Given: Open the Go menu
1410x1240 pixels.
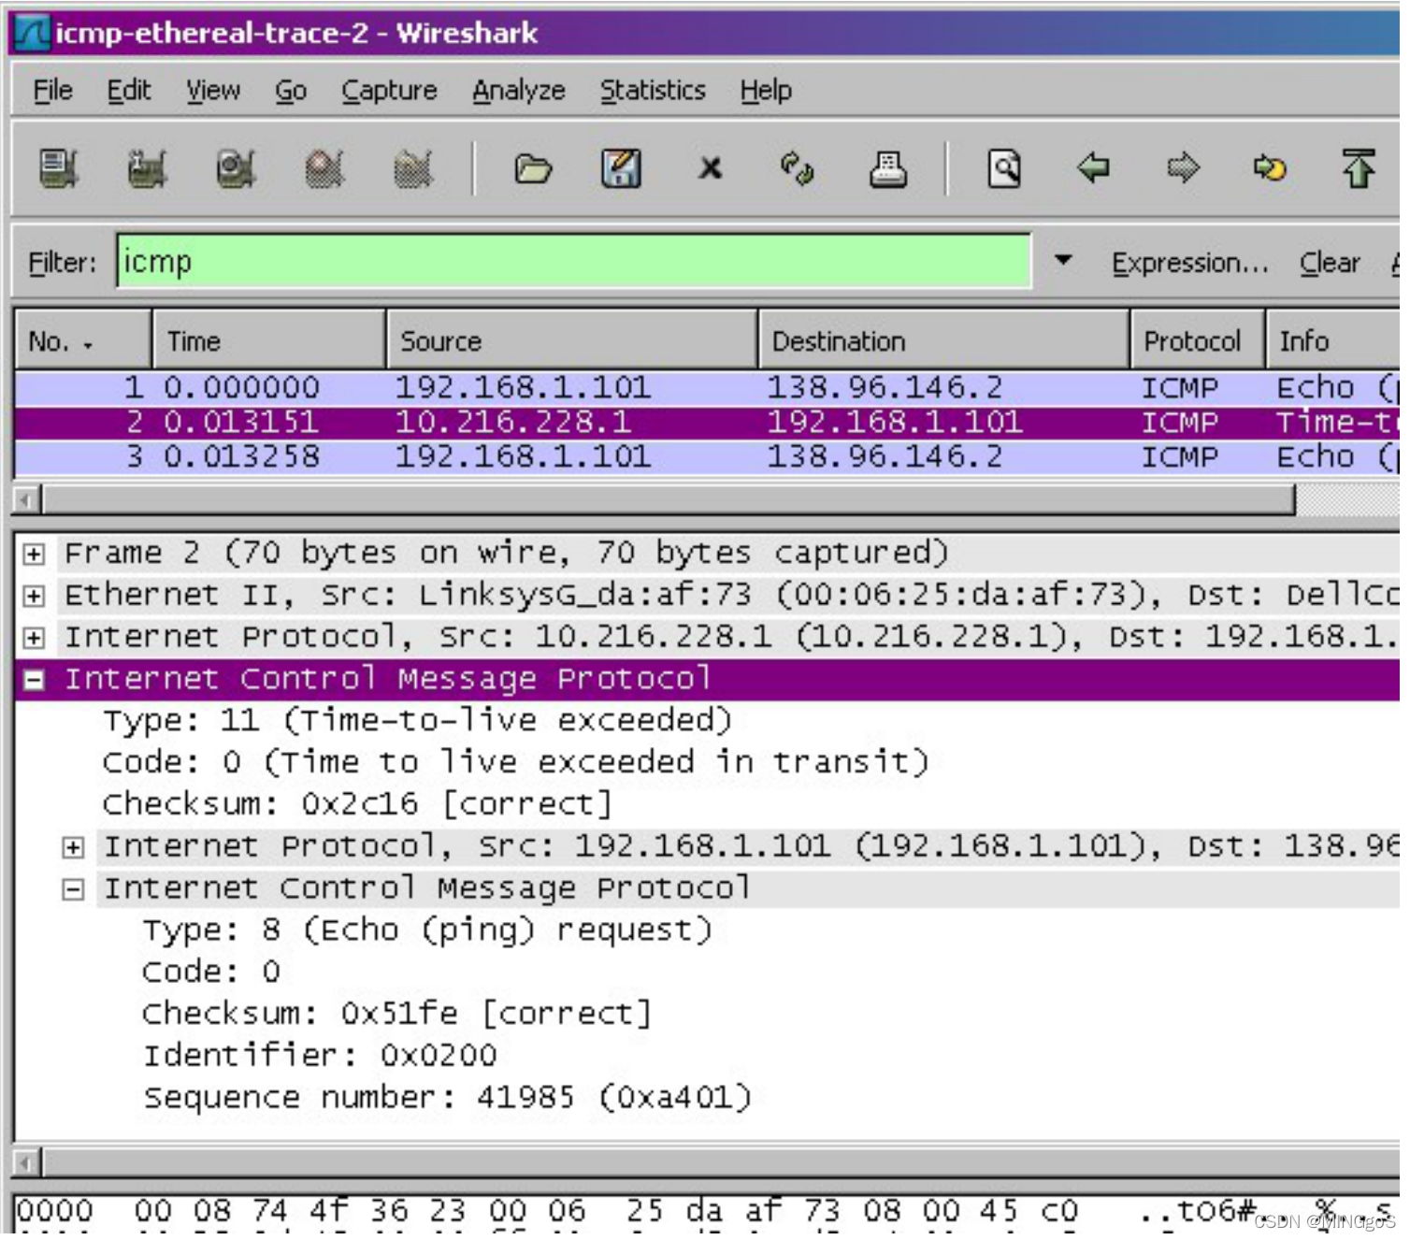Looking at the screenshot, I should [x=292, y=91].
